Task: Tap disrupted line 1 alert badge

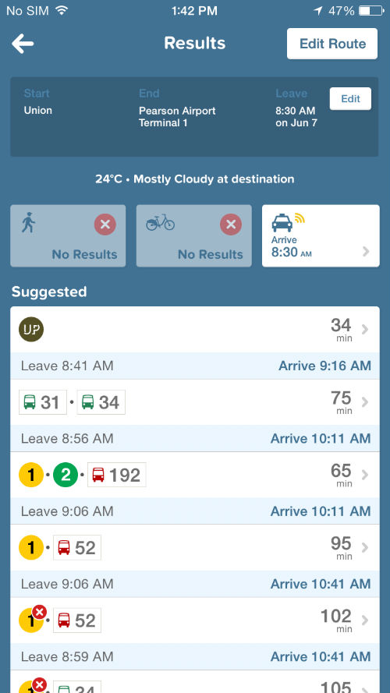Action: (x=39, y=612)
